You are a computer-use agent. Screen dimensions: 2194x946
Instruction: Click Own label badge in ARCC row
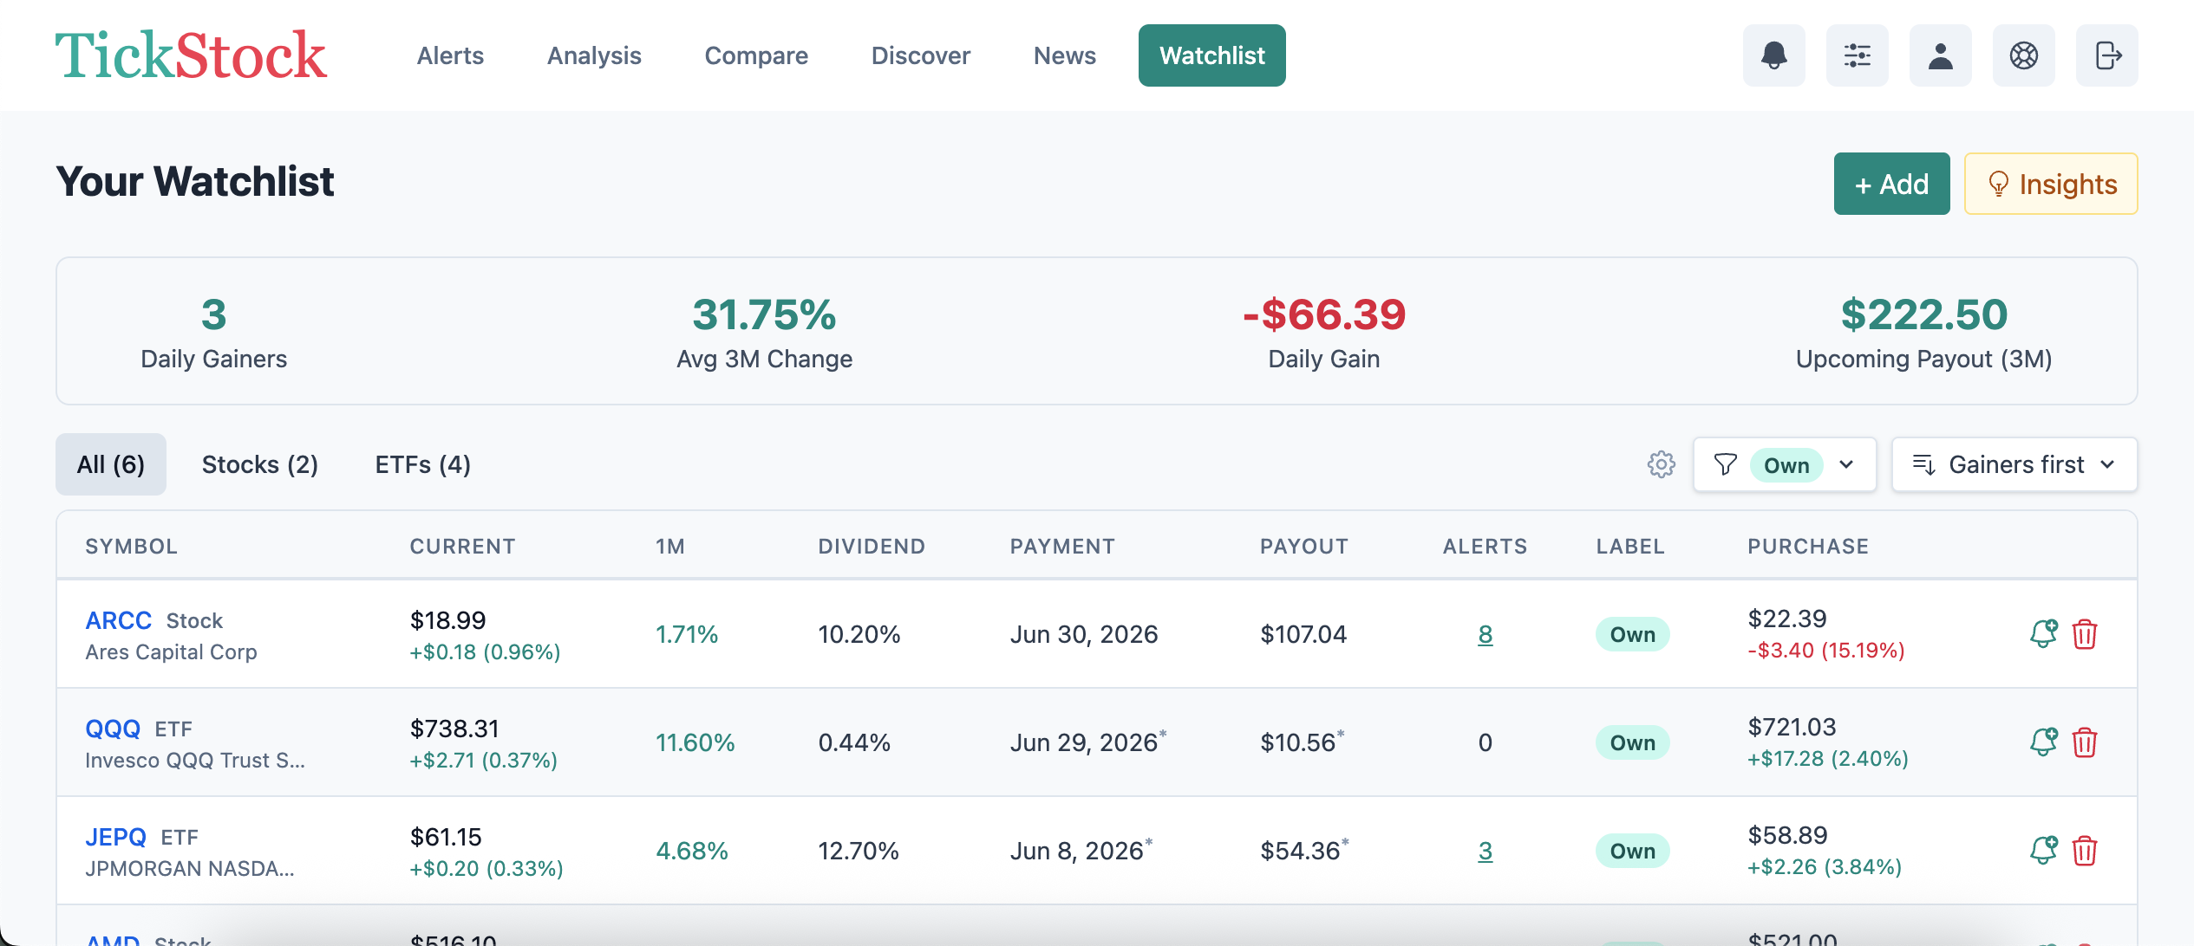(x=1633, y=634)
